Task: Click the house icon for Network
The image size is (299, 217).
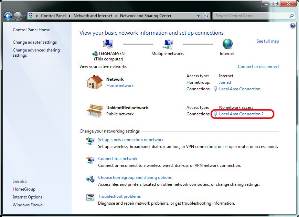Action: pyautogui.click(x=95, y=82)
